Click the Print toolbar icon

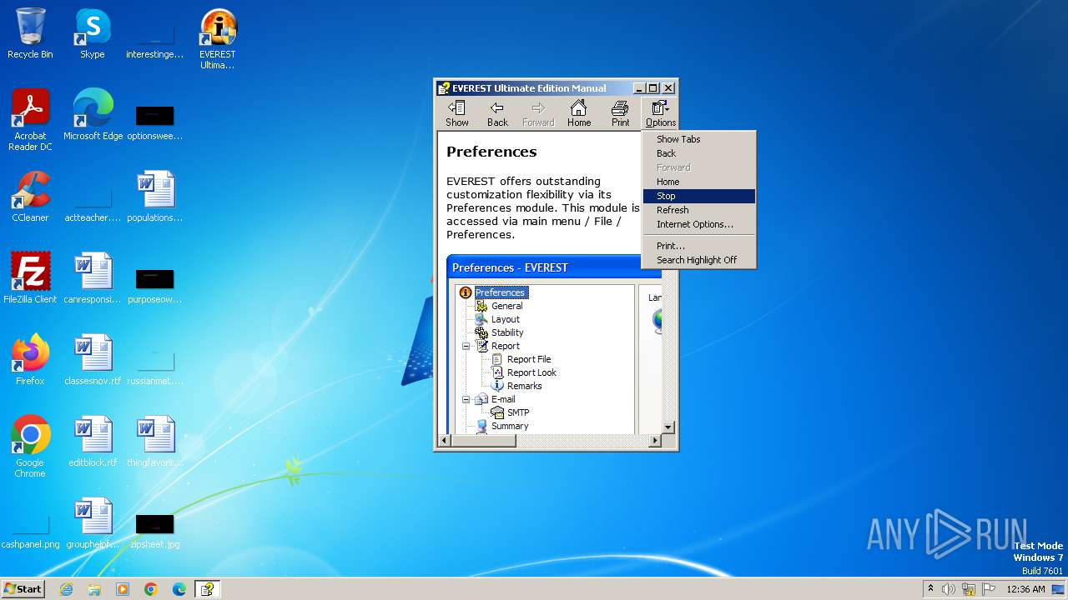tap(620, 113)
